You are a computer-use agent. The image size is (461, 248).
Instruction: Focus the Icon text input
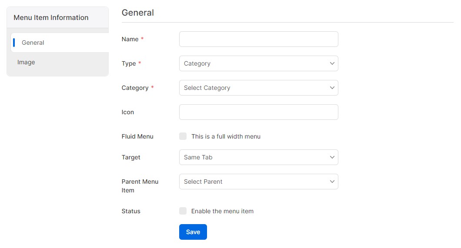pyautogui.click(x=258, y=112)
